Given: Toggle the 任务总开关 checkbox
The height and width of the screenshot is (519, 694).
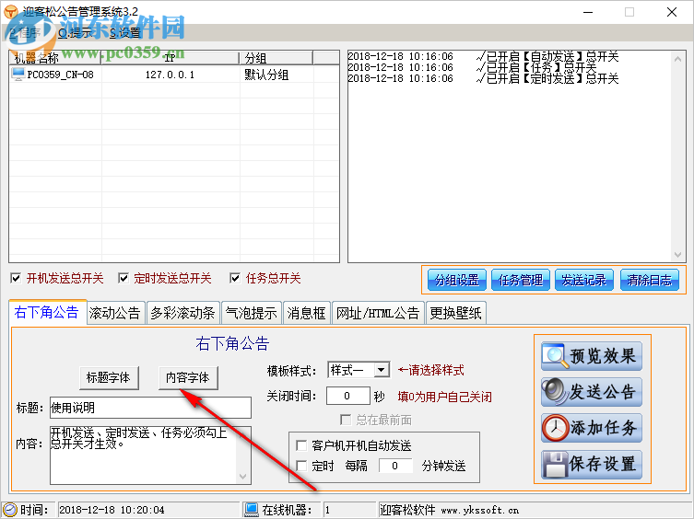Looking at the screenshot, I should pos(235,278).
